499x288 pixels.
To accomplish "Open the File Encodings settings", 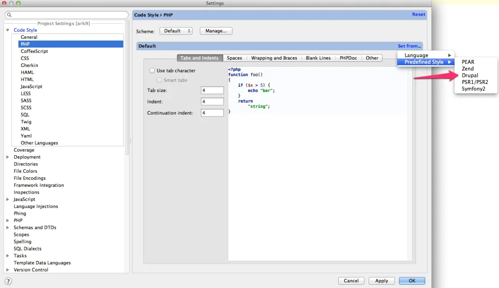I will 30,178.
